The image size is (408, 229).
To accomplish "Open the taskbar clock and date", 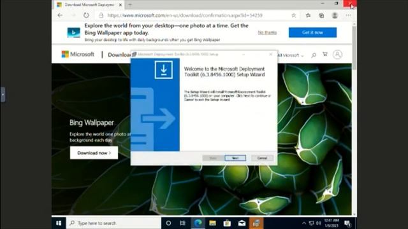I will 331,223.
